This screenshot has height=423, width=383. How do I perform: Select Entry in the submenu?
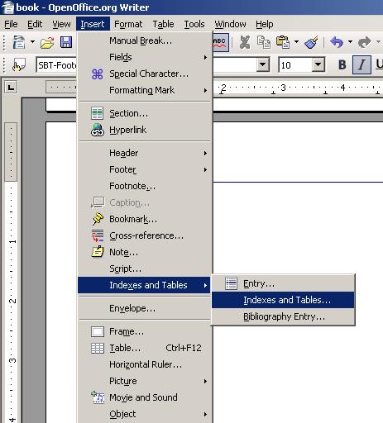(x=283, y=283)
